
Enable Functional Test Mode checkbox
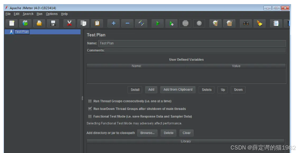click(x=90, y=116)
